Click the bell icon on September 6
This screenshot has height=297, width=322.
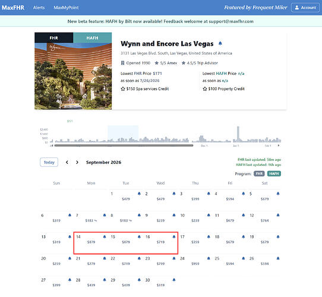coord(70,215)
